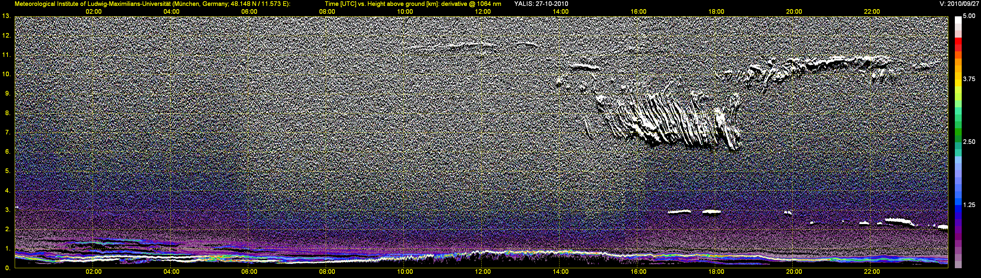Click the 11. height axis label
The image size is (981, 278).
[6, 55]
